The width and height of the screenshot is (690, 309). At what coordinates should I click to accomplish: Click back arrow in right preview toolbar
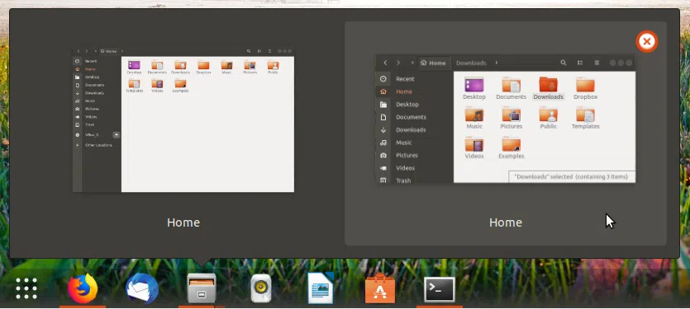click(385, 63)
